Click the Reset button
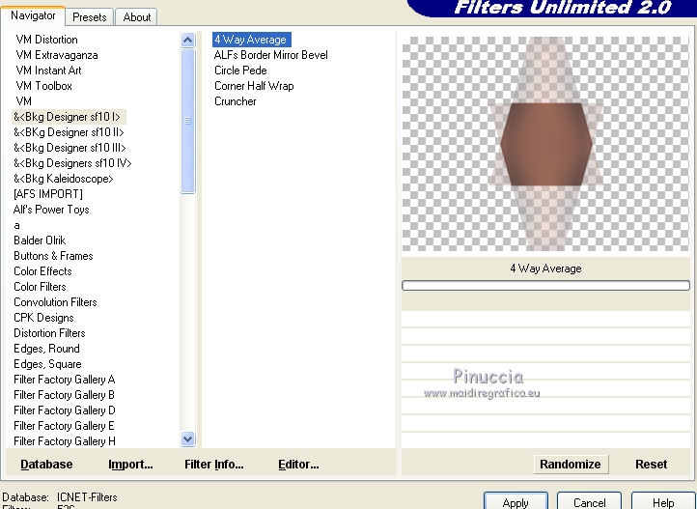 (651, 465)
